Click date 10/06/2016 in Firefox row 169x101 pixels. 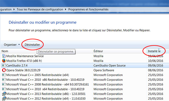click(x=155, y=61)
